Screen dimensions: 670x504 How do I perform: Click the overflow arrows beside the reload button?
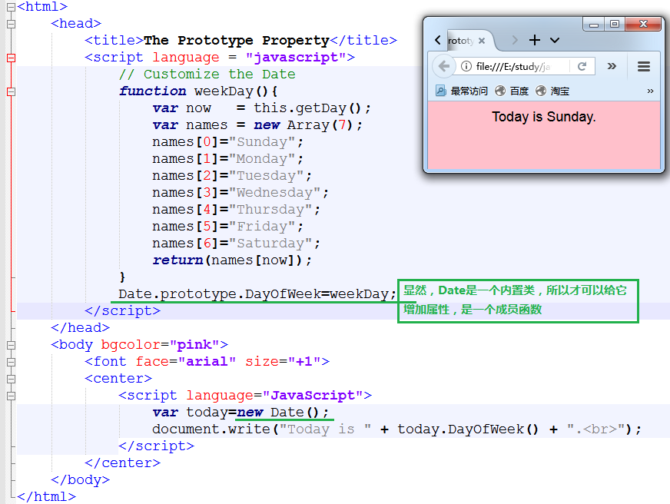612,65
